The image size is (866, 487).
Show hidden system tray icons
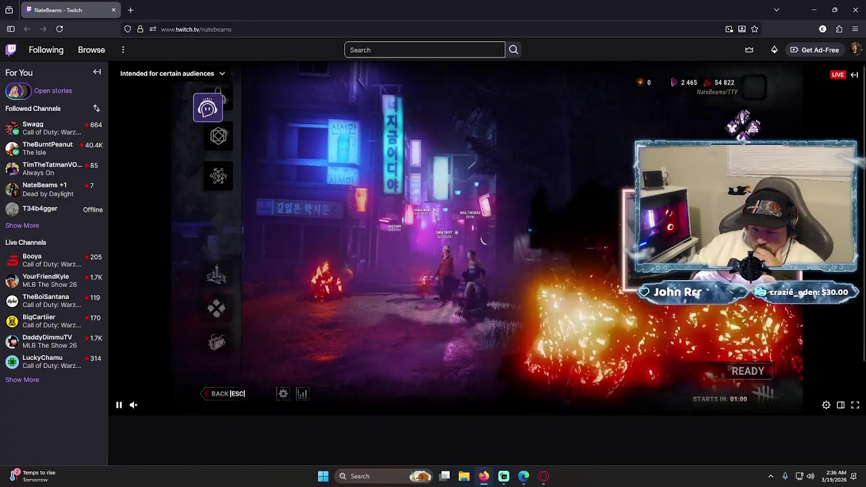(x=770, y=476)
